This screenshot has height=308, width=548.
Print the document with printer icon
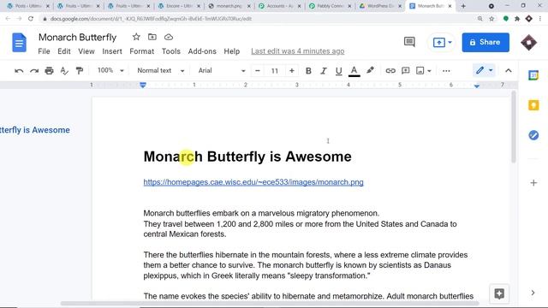tap(50, 71)
